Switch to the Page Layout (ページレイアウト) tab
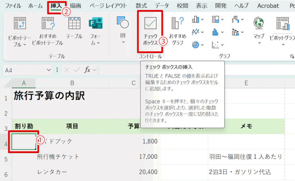Viewport: 295px width, 181px height. pyautogui.click(x=108, y=6)
